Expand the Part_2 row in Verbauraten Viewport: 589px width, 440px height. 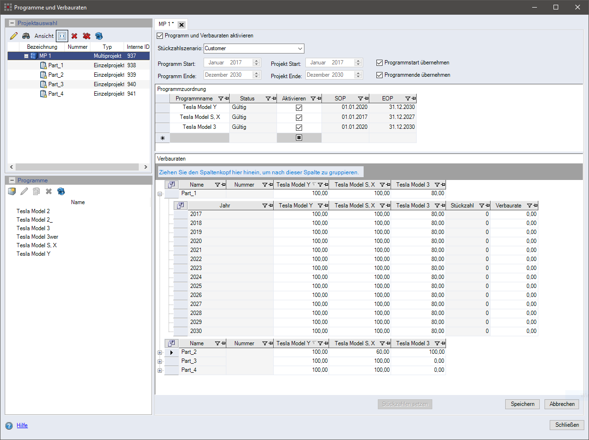160,352
